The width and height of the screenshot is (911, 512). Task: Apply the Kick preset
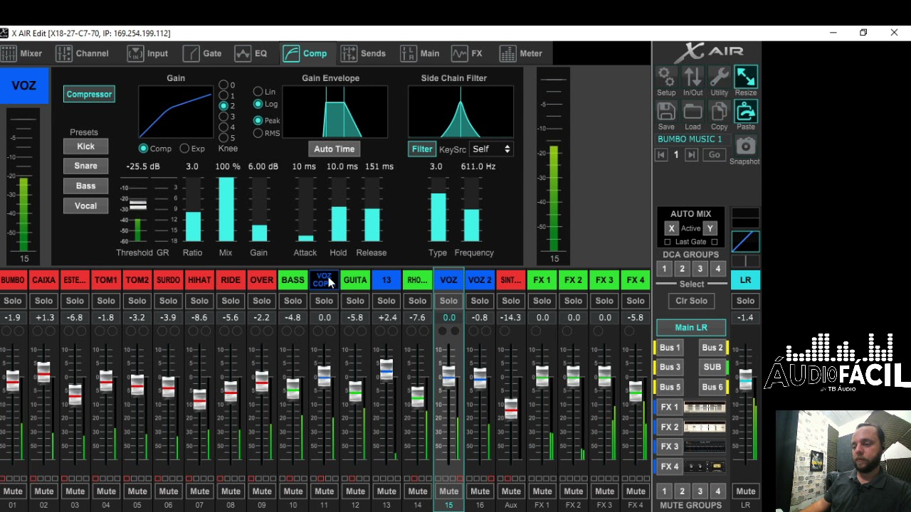pos(85,146)
